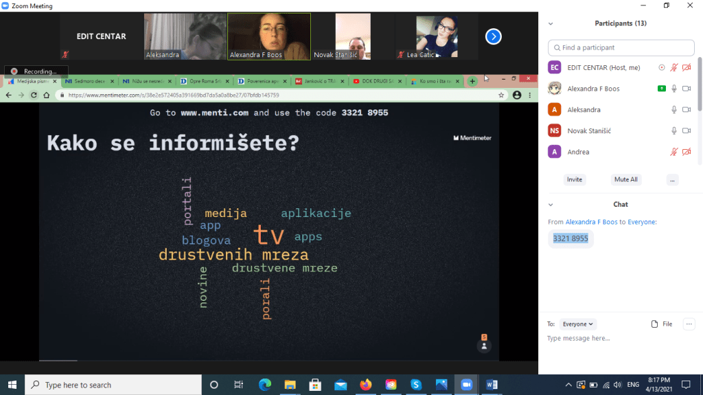Attach a File in chat
This screenshot has height=395, width=703.
(662, 324)
